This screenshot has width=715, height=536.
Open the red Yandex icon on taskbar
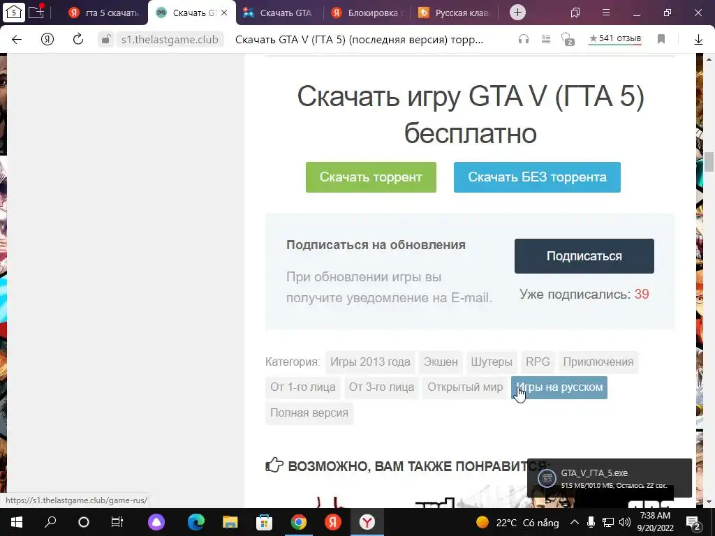(x=333, y=522)
